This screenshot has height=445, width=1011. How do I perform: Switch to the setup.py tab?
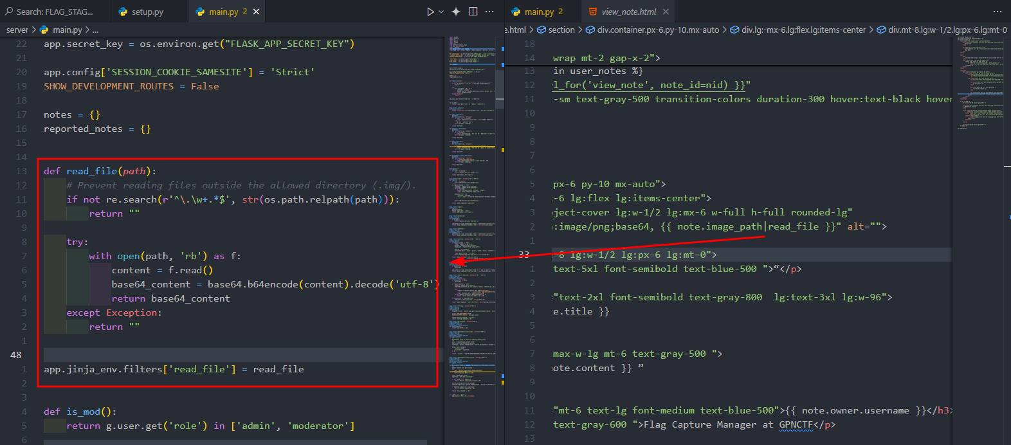[x=147, y=12]
